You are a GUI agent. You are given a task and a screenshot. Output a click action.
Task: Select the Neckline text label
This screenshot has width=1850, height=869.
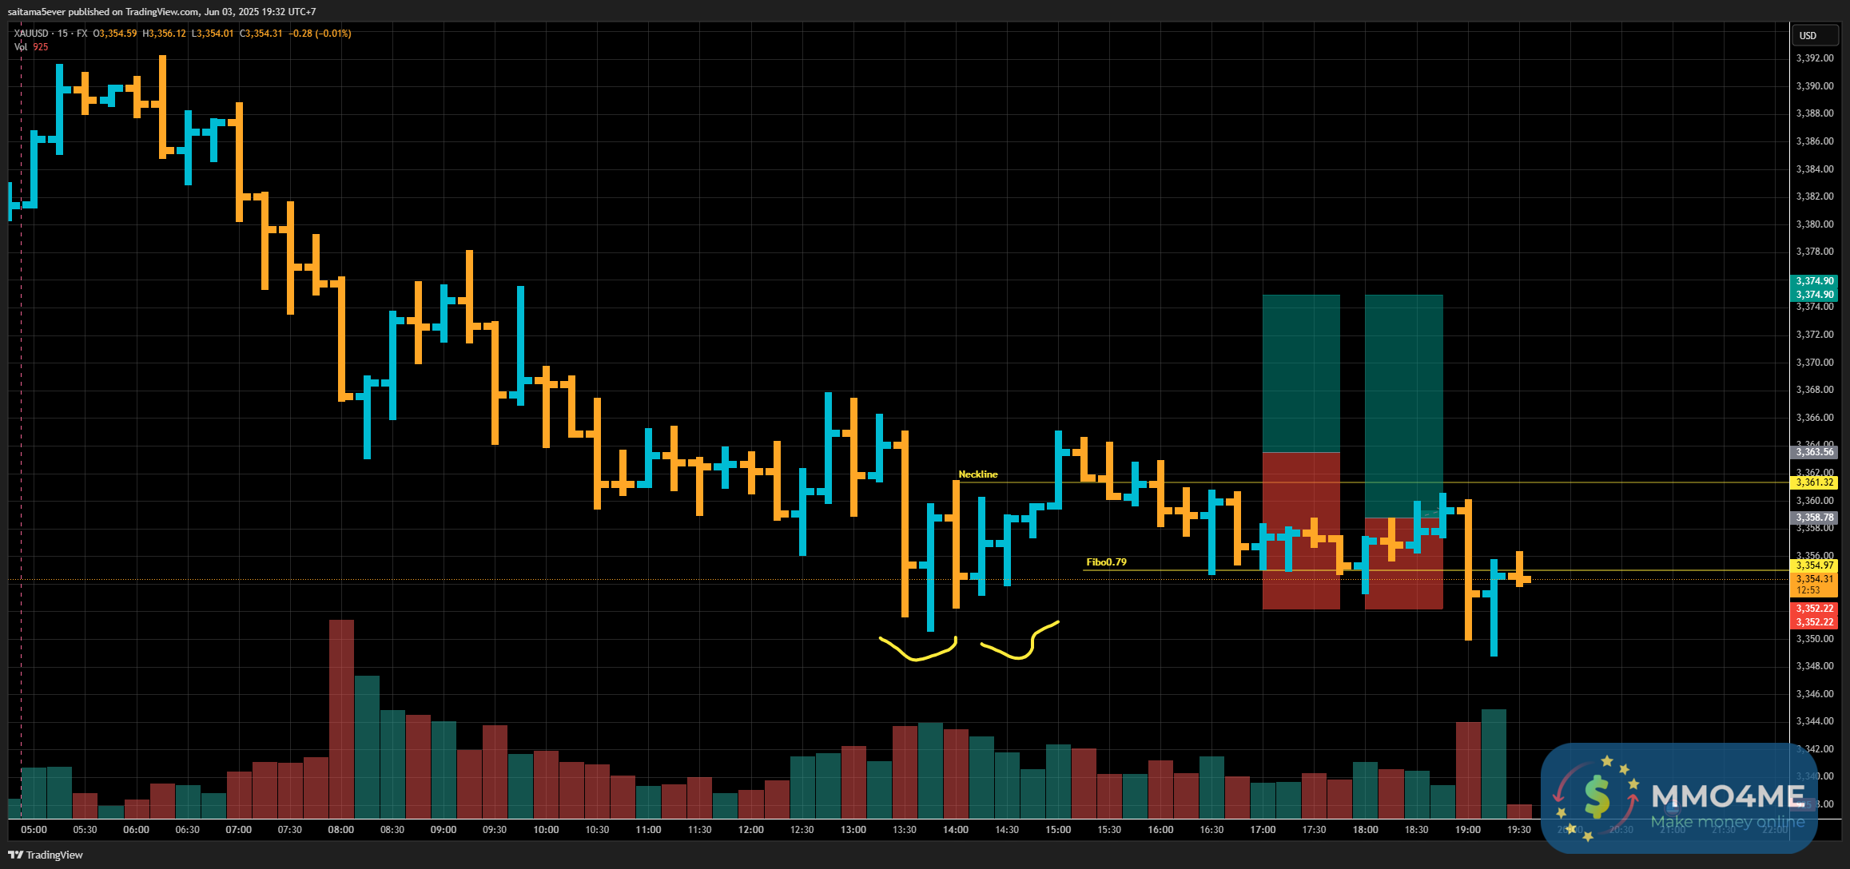pos(977,474)
